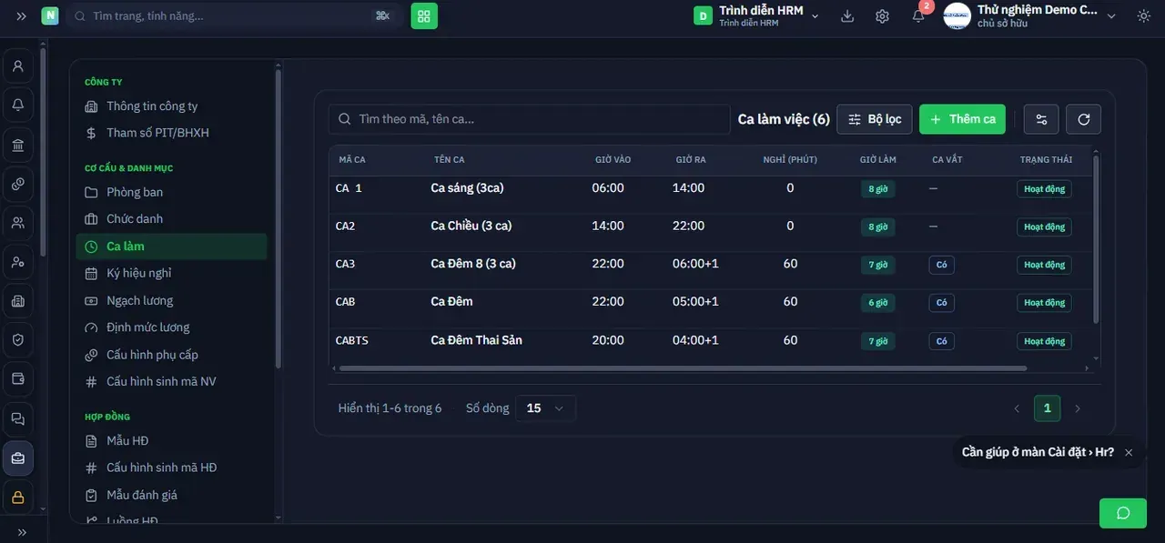Toggle the light/dark theme sun icon
Screen dimensions: 1165x543
(1144, 16)
